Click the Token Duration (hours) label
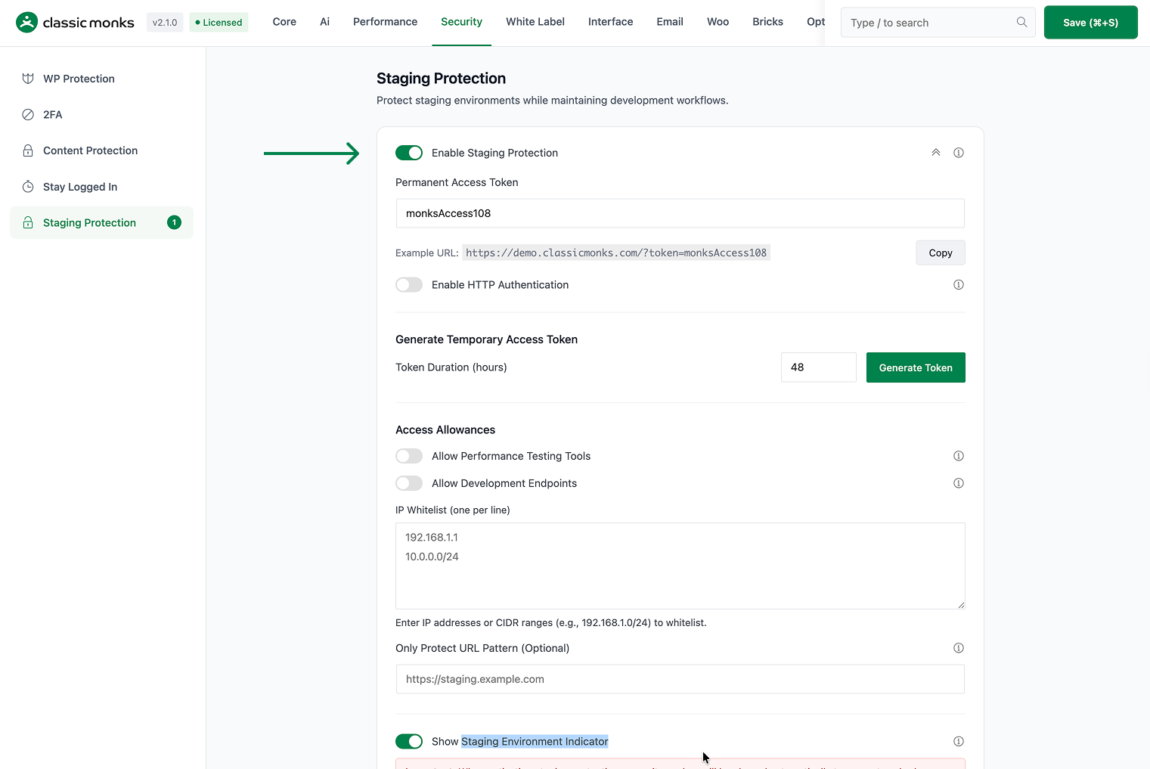This screenshot has height=769, width=1150. pyautogui.click(x=451, y=367)
